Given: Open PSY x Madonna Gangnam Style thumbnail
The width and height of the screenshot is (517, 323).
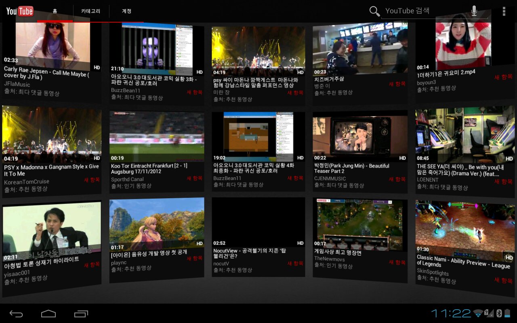Looking at the screenshot, I should point(52,134).
